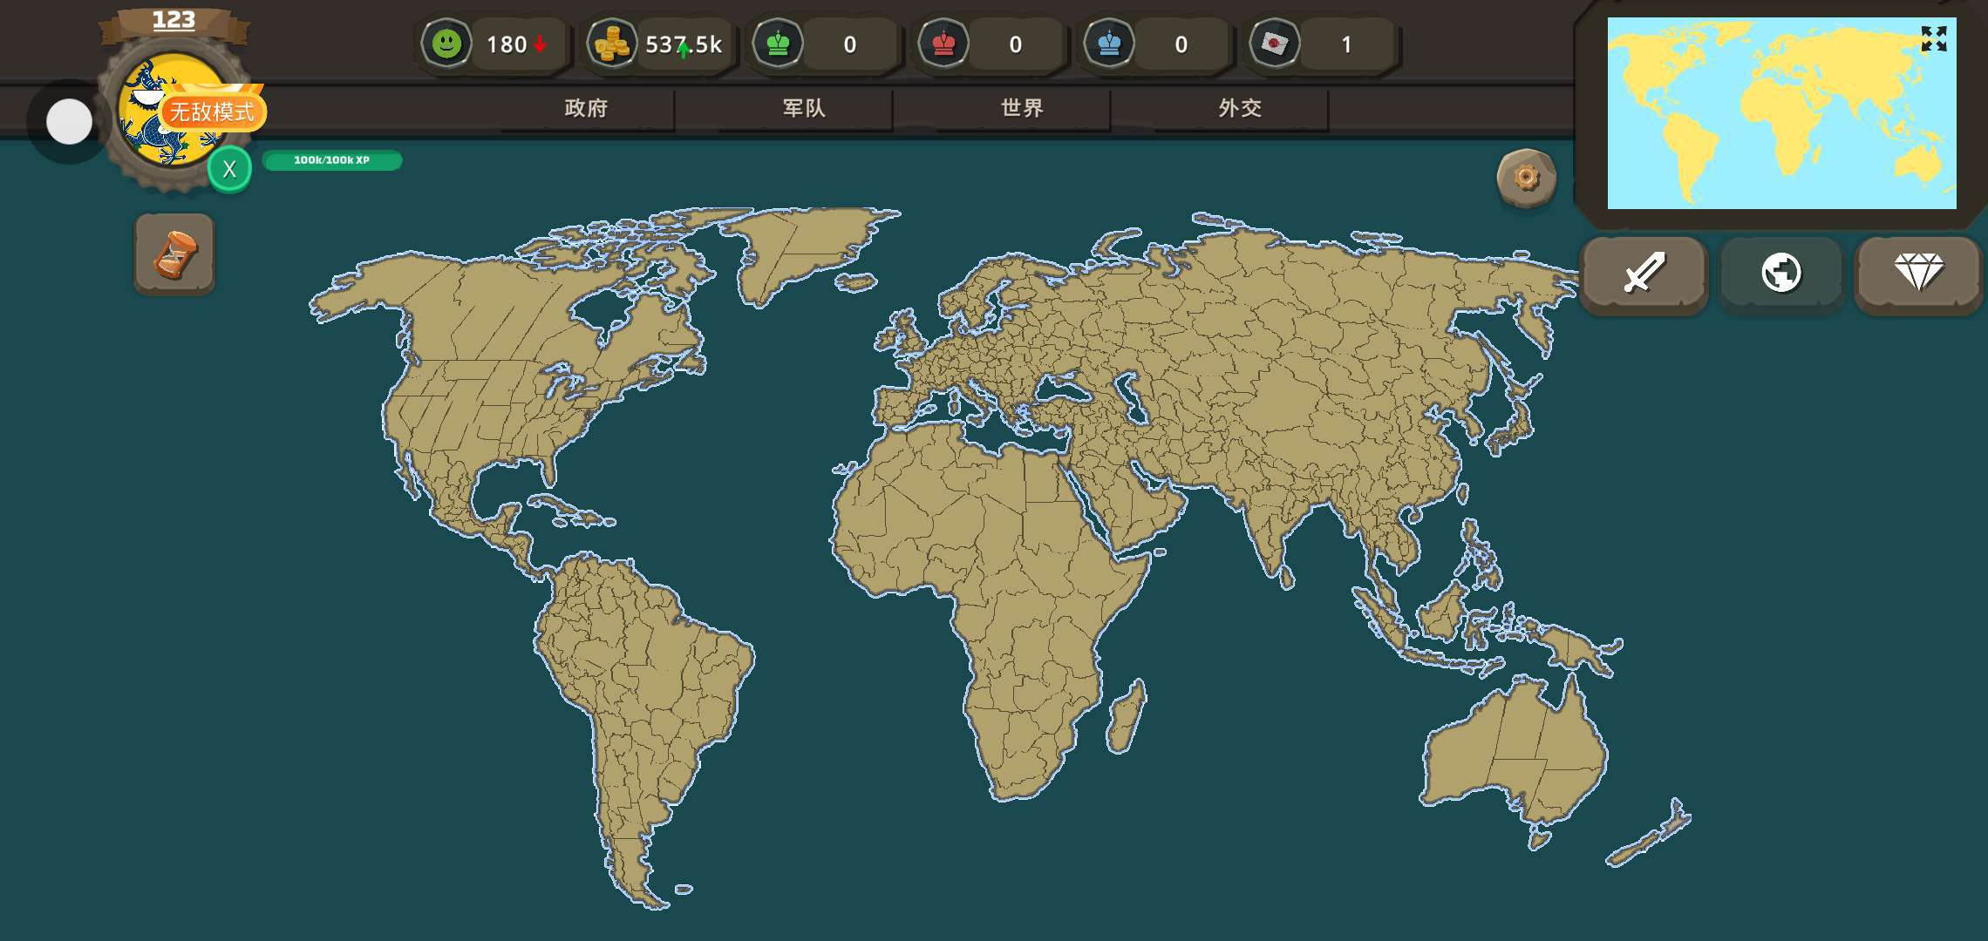Click the green crown counter icon
This screenshot has height=941, width=1988.
point(778,44)
